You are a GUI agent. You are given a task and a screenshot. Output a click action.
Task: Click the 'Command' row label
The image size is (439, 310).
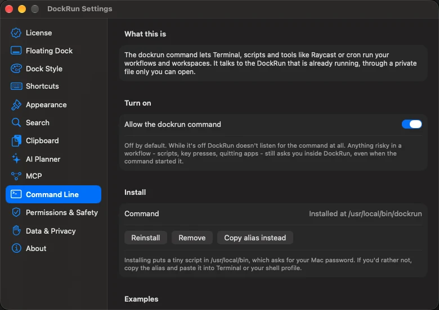pos(142,213)
